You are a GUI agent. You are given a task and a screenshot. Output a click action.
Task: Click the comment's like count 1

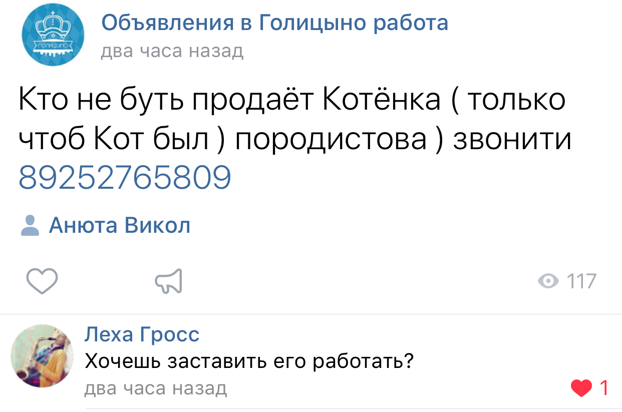604,388
